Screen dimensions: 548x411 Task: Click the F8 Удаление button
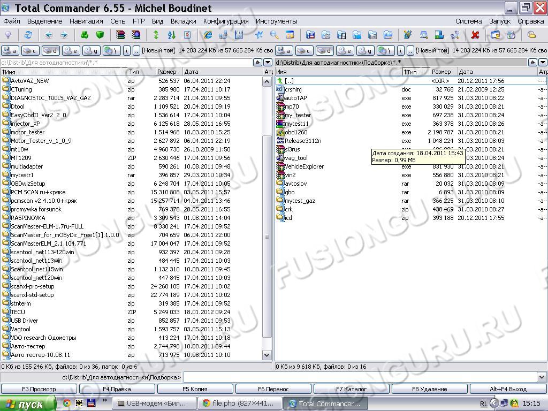(430, 389)
